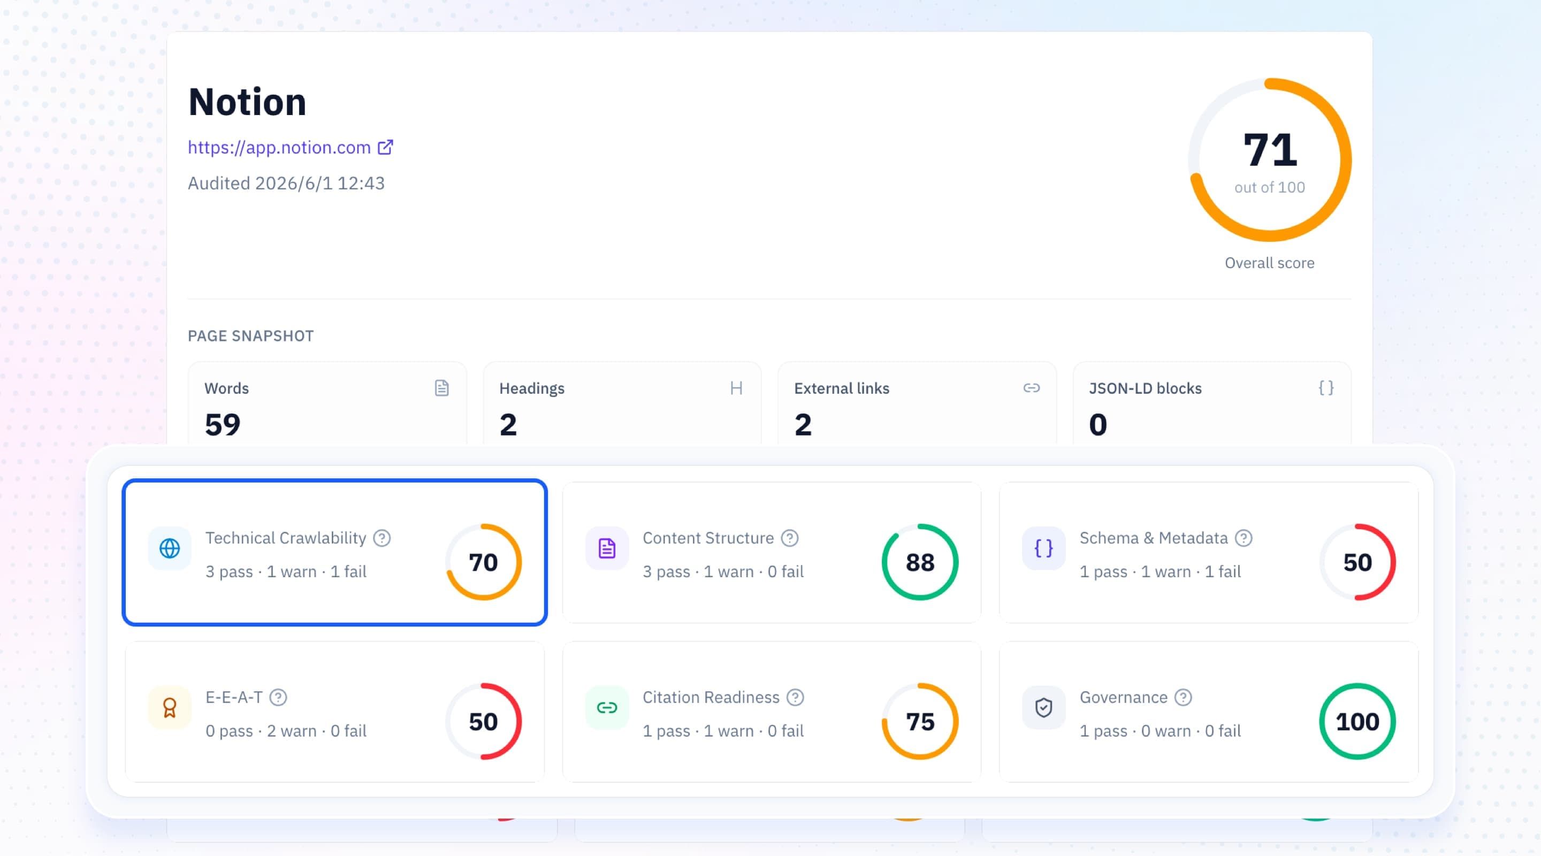This screenshot has width=1541, height=856.
Task: Click Citation Readiness '1 pass · 1 warn · 0 fail'
Action: 723,731
